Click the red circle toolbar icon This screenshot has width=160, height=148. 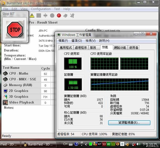tap(59, 16)
